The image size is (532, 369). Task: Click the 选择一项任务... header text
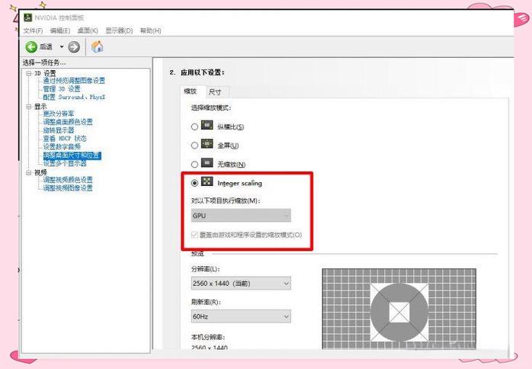click(x=44, y=63)
